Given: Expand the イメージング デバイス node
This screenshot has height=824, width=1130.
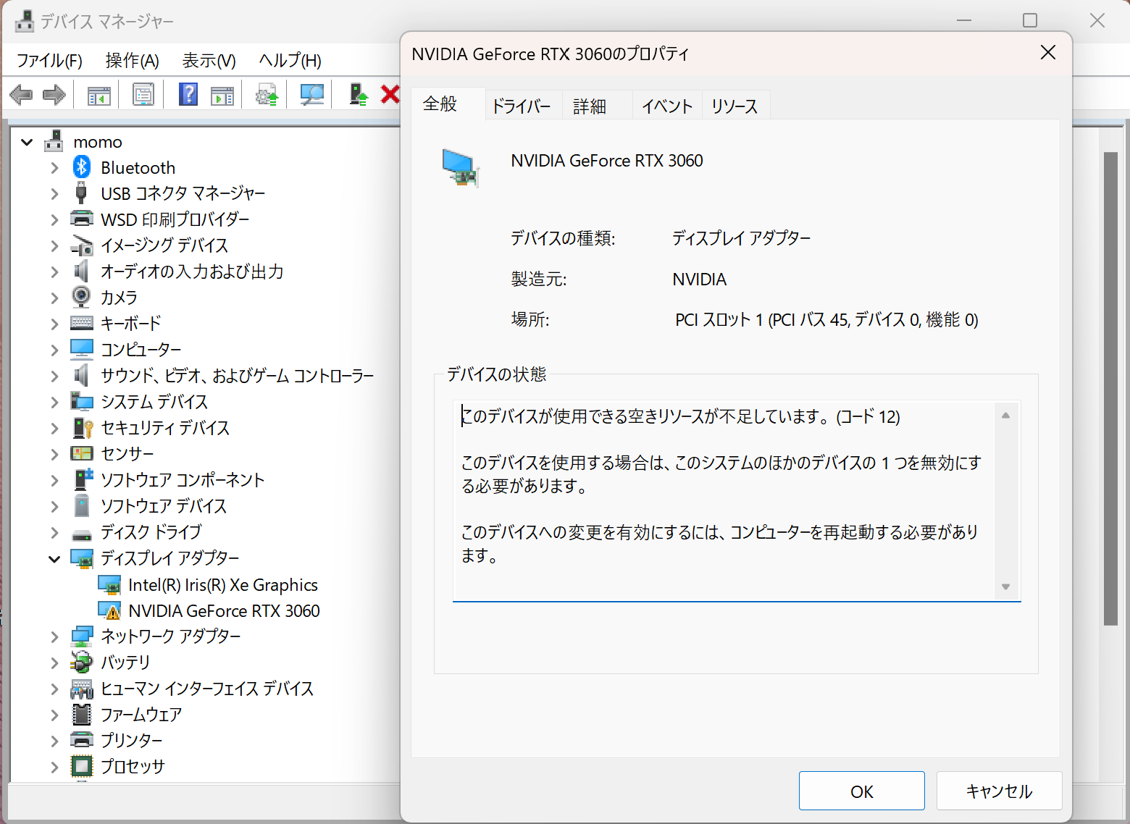Looking at the screenshot, I should 54,246.
